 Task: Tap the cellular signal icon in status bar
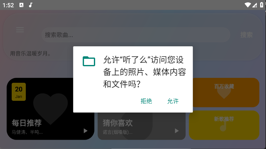click(255, 5)
